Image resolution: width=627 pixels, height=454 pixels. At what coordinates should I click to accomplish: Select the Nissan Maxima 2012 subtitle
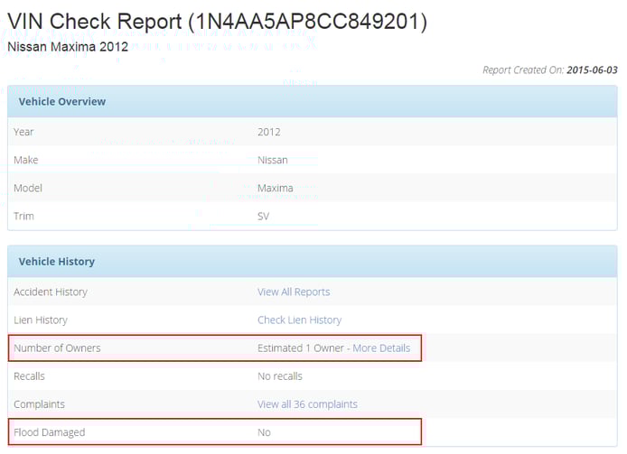[68, 47]
